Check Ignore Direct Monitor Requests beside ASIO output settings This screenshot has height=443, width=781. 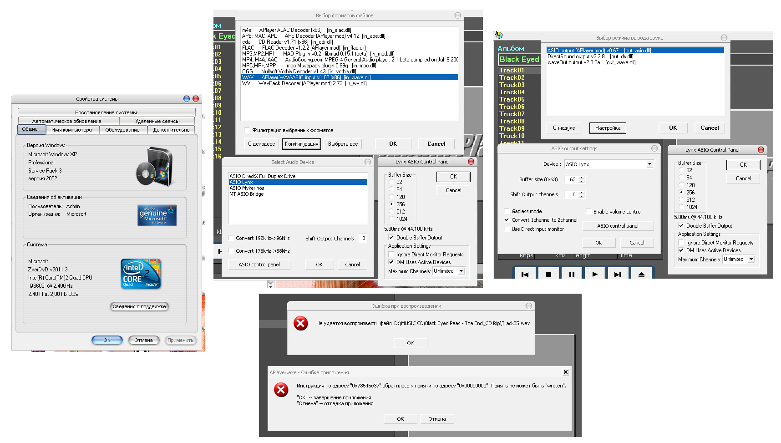[x=681, y=243]
